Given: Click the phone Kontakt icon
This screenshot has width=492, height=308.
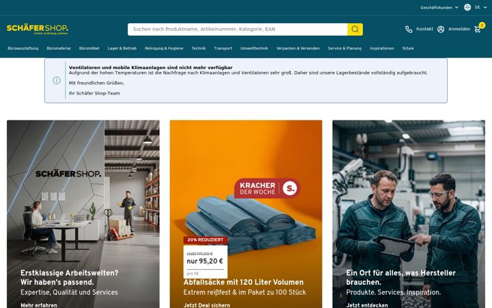Looking at the screenshot, I should point(409,29).
